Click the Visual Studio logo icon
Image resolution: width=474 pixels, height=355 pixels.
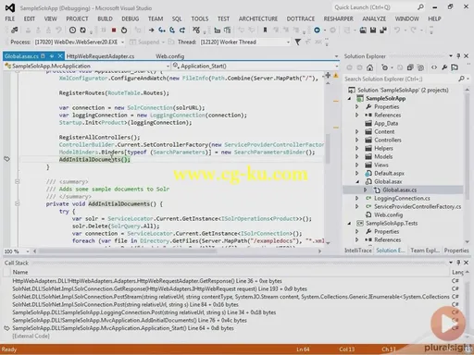10,7
